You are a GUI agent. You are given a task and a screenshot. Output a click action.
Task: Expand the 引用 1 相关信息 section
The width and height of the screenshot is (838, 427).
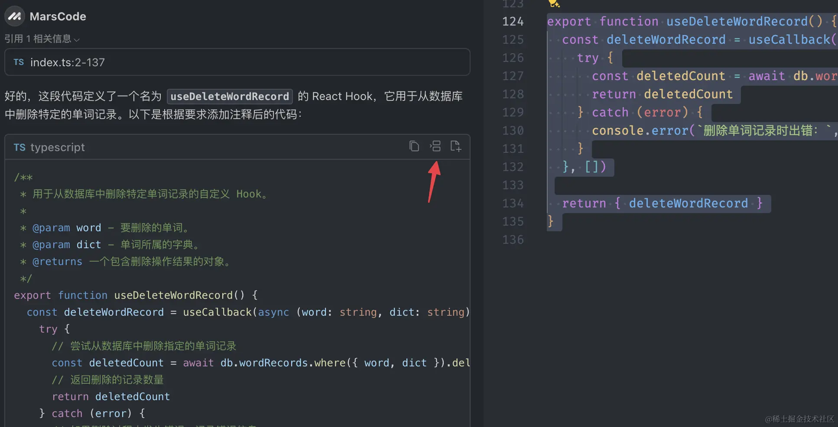pyautogui.click(x=42, y=39)
